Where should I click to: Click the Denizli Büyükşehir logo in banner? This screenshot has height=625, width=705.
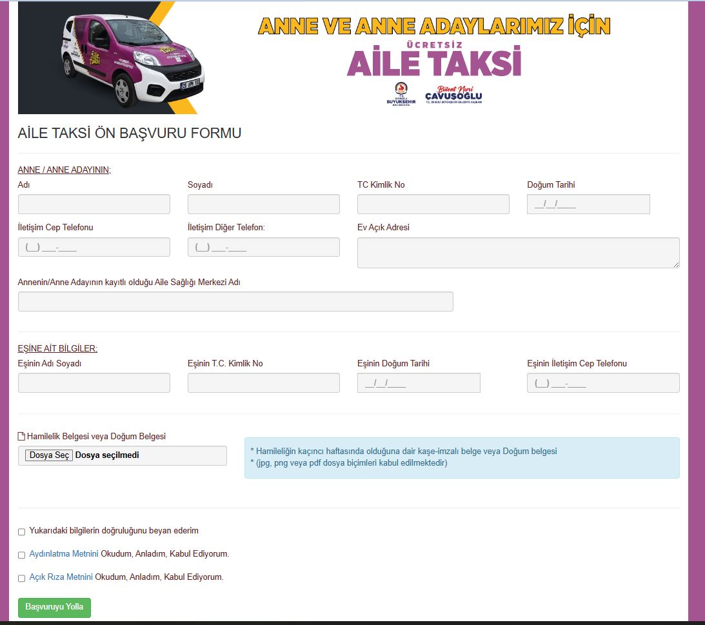(x=401, y=94)
